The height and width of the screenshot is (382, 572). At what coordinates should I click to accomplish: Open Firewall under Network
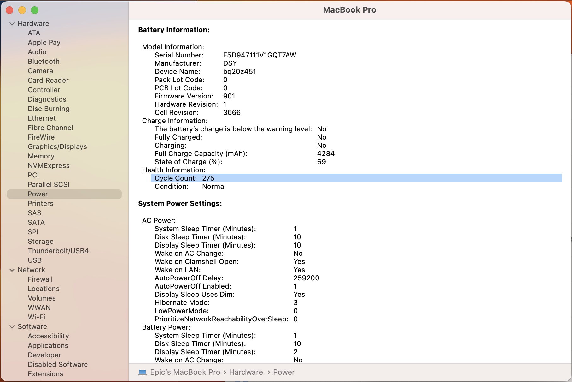[x=40, y=279]
